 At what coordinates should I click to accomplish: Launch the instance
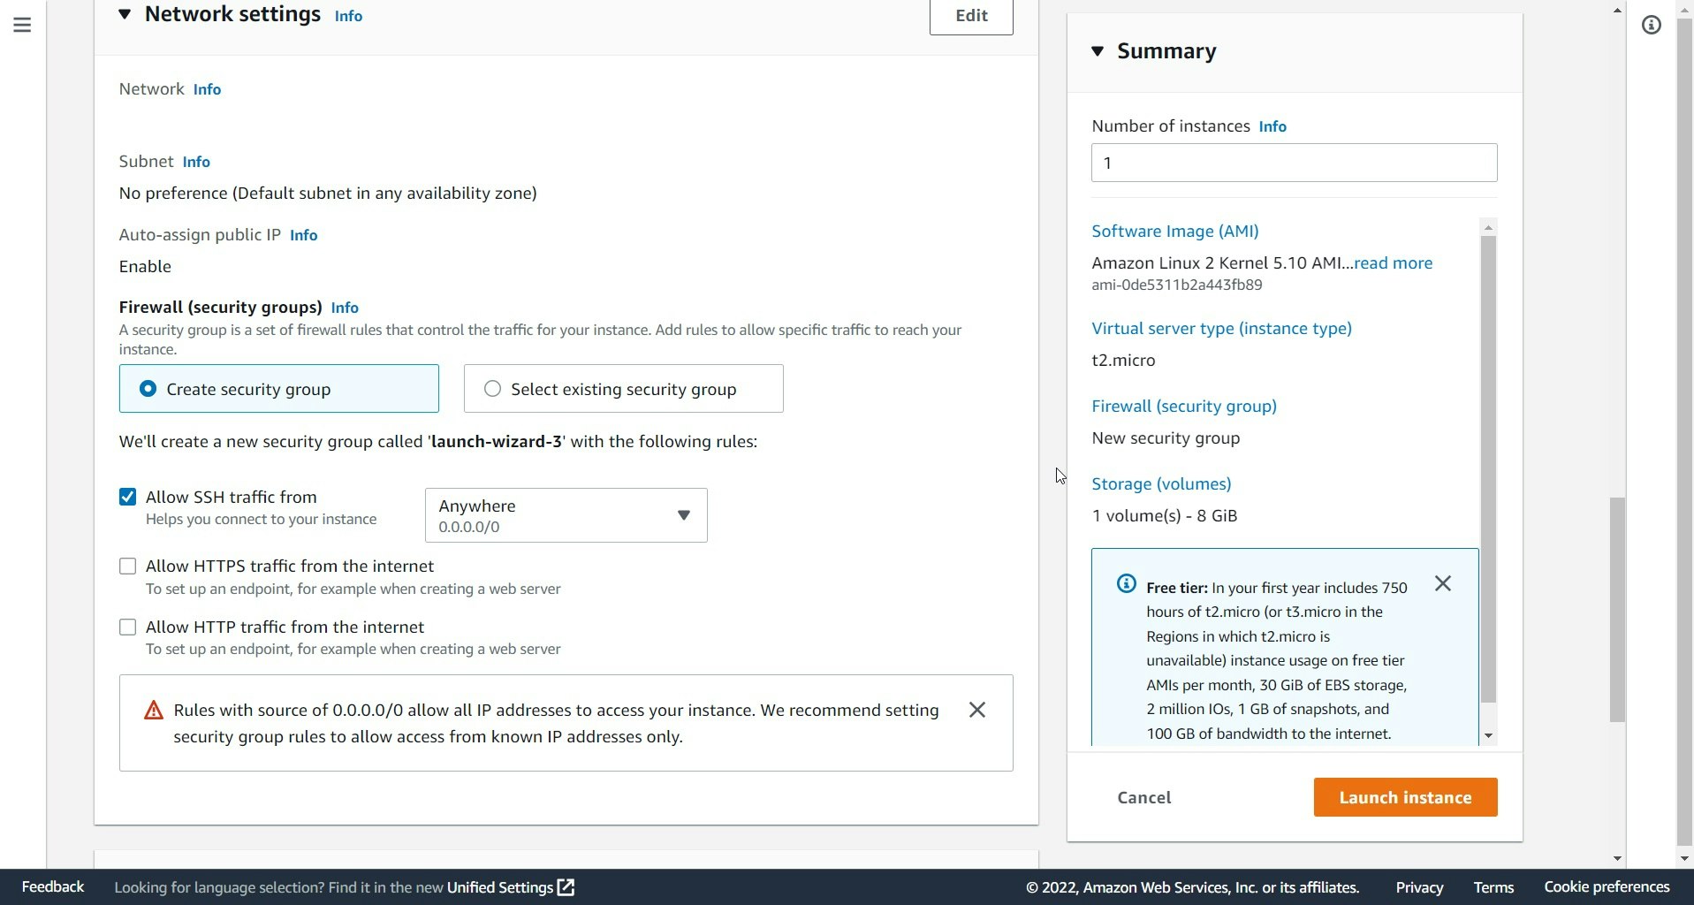click(x=1404, y=796)
